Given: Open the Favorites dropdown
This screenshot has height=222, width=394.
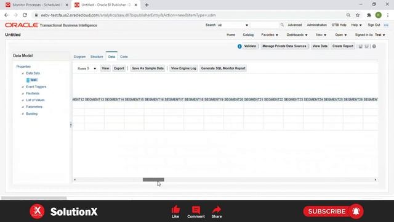Looking at the screenshot, I should (x=270, y=35).
